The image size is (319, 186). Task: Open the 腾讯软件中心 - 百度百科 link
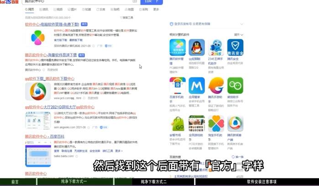tap(45, 137)
